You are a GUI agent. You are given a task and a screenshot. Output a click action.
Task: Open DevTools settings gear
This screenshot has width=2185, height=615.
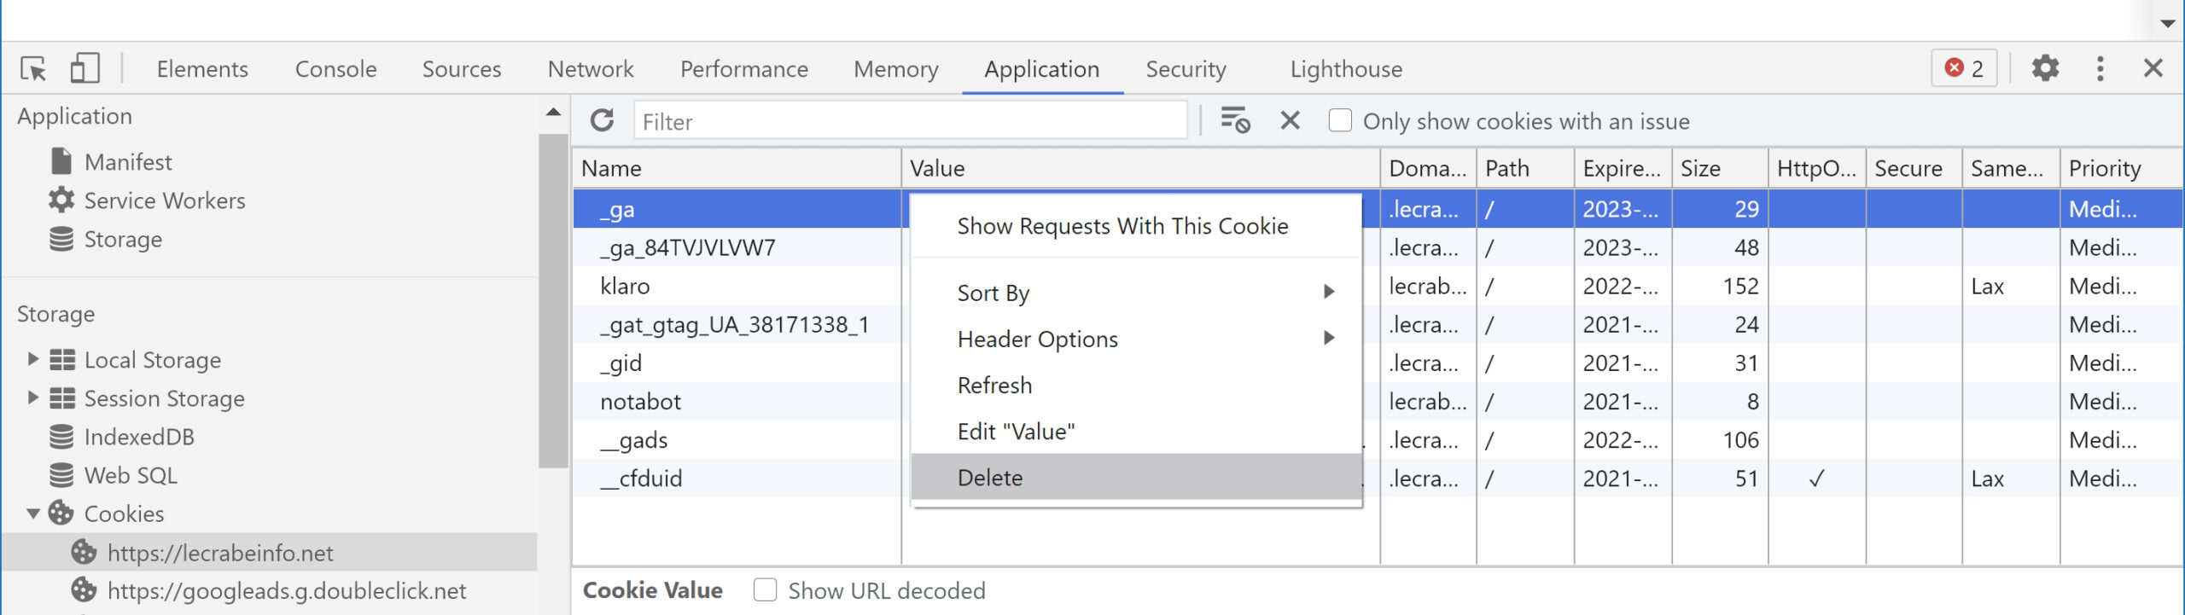pyautogui.click(x=2045, y=67)
